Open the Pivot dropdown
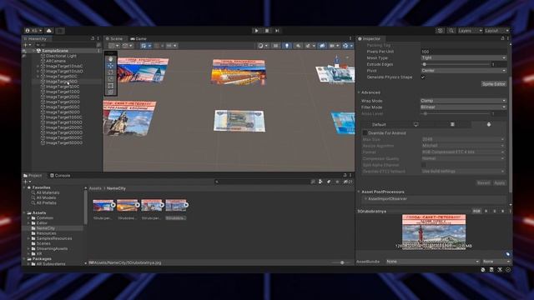This screenshot has height=300, width=534. pos(464,71)
